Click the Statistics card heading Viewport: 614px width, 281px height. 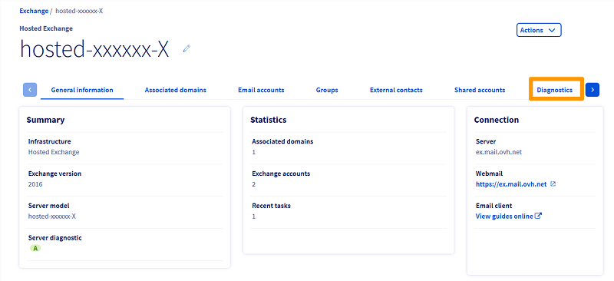268,120
